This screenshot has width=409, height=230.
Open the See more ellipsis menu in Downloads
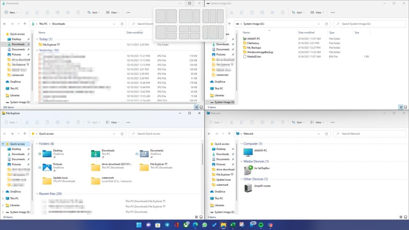(129, 12)
